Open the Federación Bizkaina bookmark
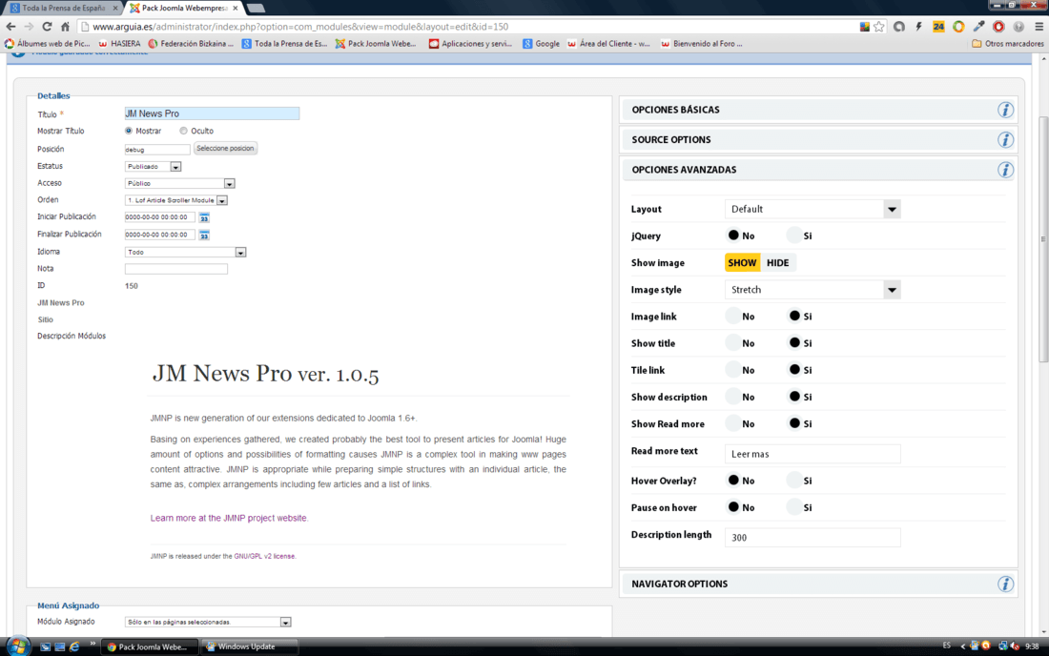Viewport: 1049px width, 656px height. [x=191, y=44]
